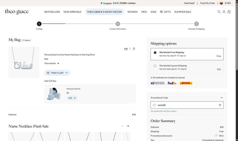Viewport: 238px width, 141px height.
Task: Click step 1 My Bag circle
Action: click(x=39, y=24)
